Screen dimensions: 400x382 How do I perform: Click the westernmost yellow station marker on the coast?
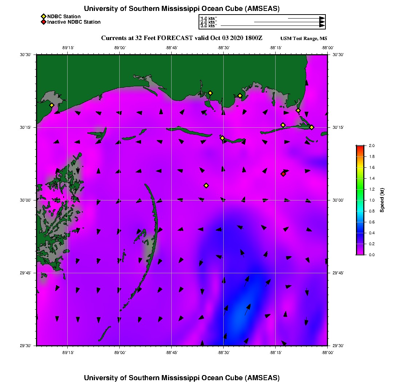[52, 105]
